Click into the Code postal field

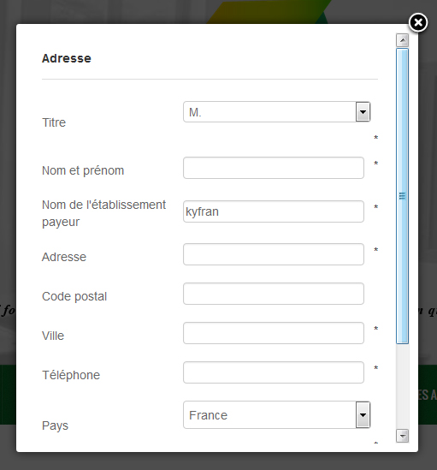[x=274, y=294]
